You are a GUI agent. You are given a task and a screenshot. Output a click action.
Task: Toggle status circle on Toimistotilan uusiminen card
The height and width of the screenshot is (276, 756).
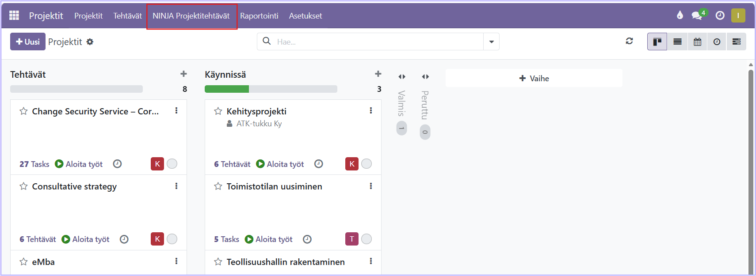point(366,239)
